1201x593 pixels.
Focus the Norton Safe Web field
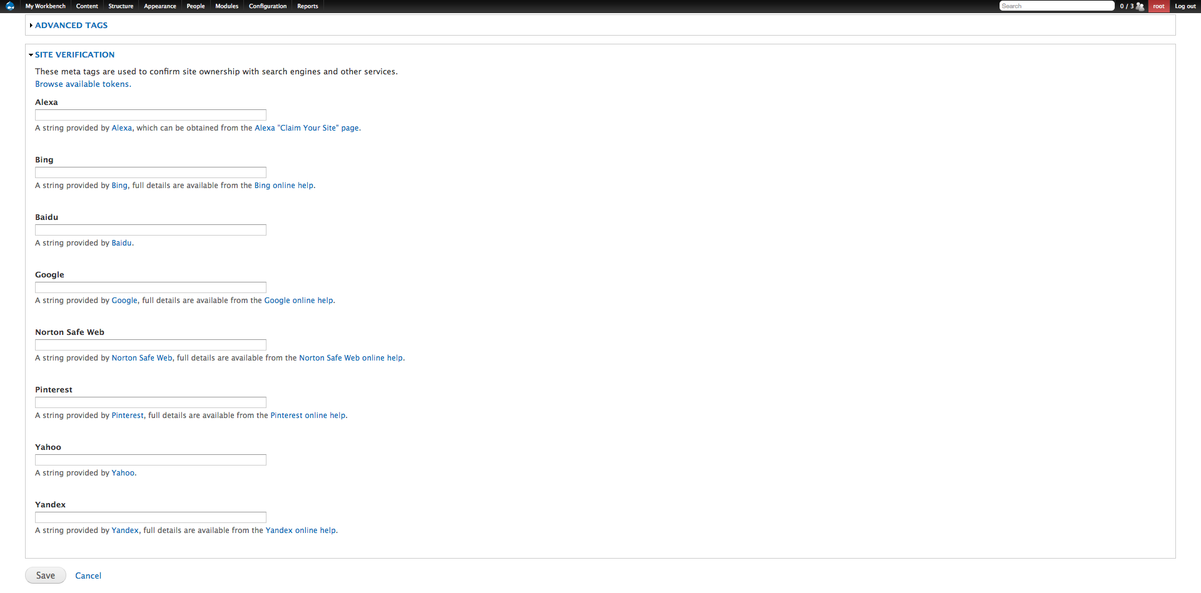pos(151,345)
